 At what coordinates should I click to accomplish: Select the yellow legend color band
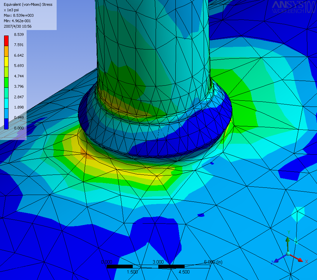tap(6, 61)
